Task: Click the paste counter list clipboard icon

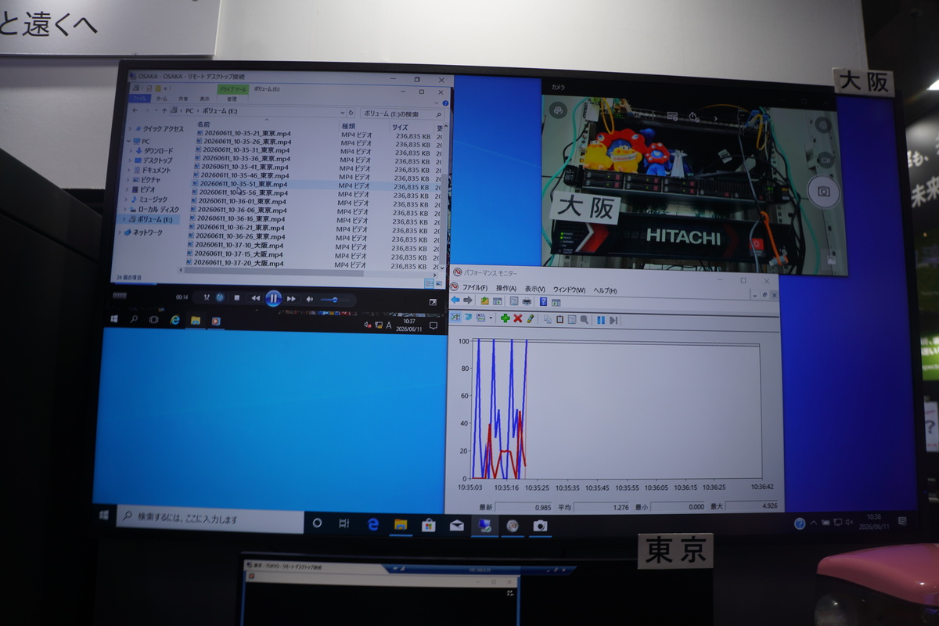Action: pos(559,318)
